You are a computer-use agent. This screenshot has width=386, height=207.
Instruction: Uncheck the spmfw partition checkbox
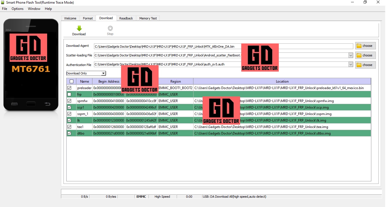click(x=69, y=101)
